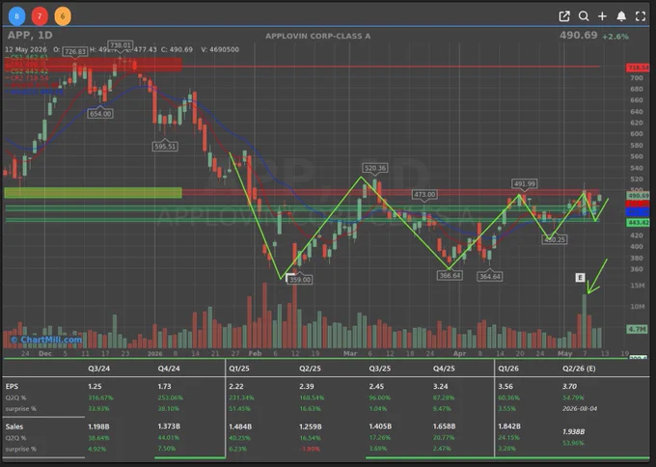
Task: Toggle the fullscreen icon
Action: [x=641, y=16]
